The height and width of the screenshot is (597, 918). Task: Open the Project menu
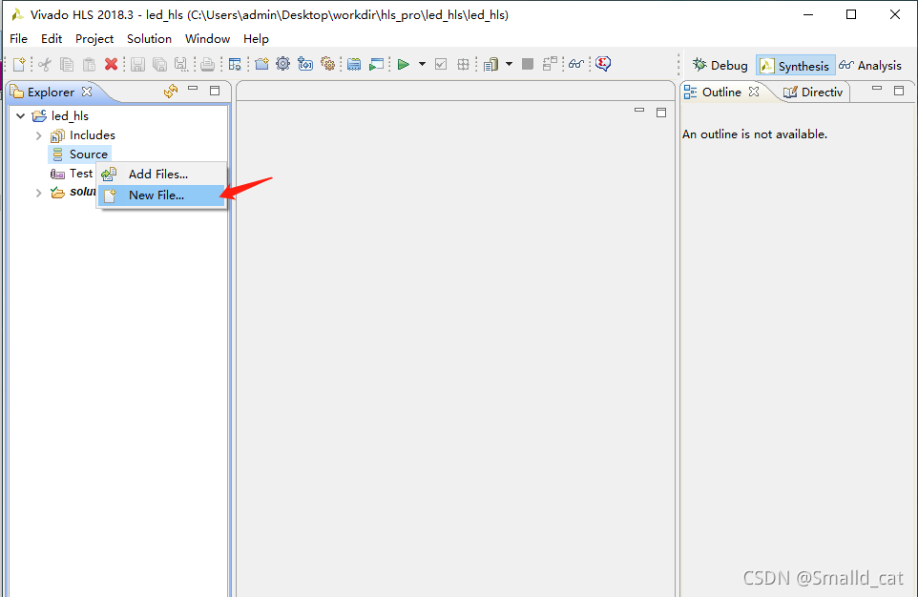pos(94,39)
